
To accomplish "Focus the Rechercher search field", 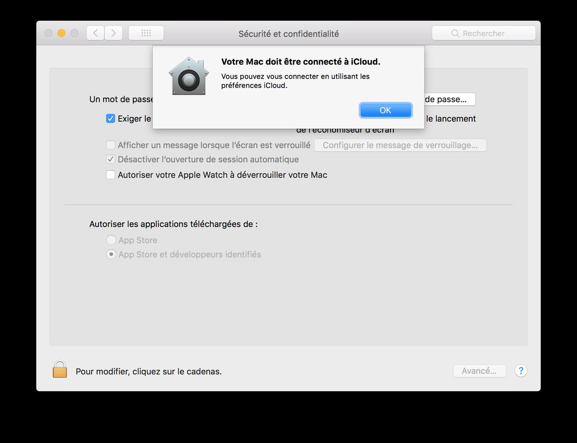I will click(x=490, y=34).
